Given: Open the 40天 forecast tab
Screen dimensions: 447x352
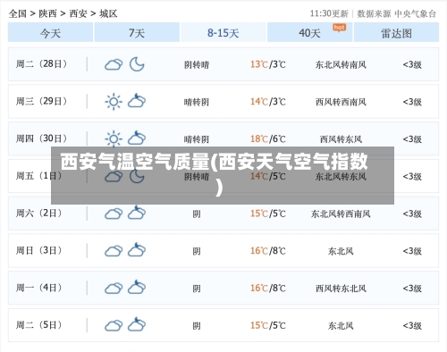Looking at the screenshot, I should (309, 32).
